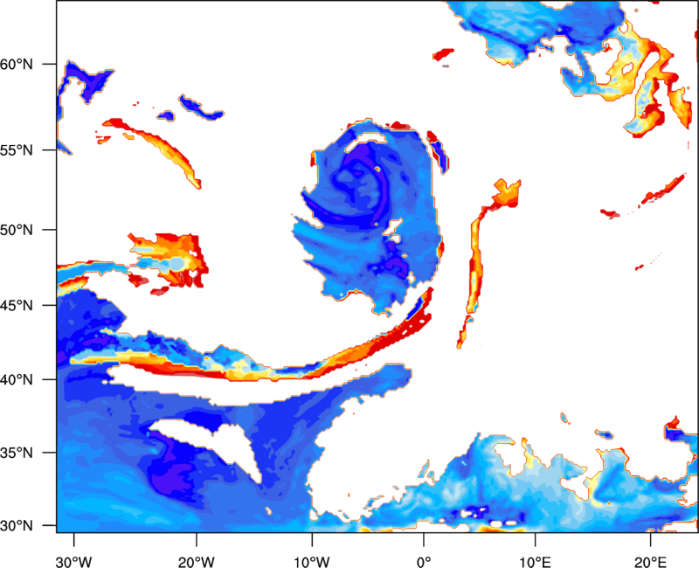The width and height of the screenshot is (699, 568).
Task: Click the 30°W longitude label
Action: (x=73, y=562)
